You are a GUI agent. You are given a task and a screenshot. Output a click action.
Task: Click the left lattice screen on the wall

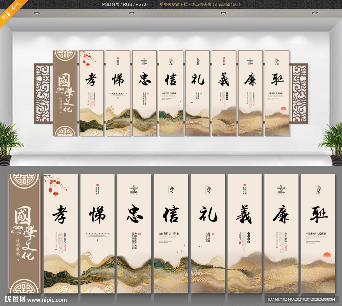point(43,93)
